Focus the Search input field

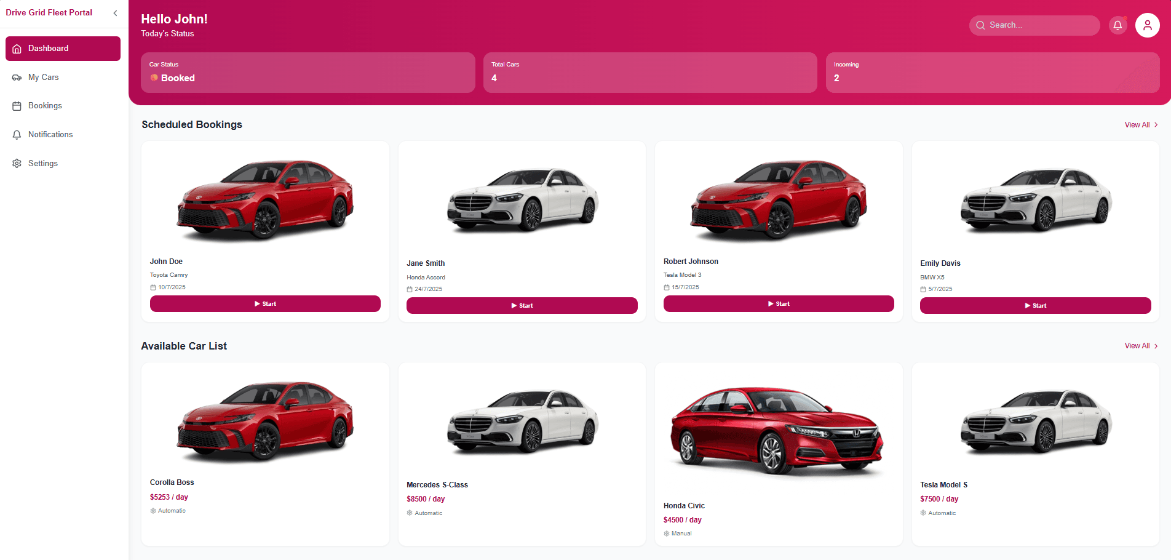pyautogui.click(x=1034, y=25)
